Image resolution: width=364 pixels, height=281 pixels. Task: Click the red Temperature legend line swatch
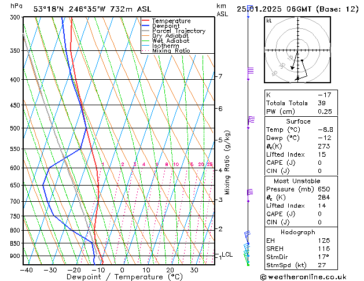[146, 21]
